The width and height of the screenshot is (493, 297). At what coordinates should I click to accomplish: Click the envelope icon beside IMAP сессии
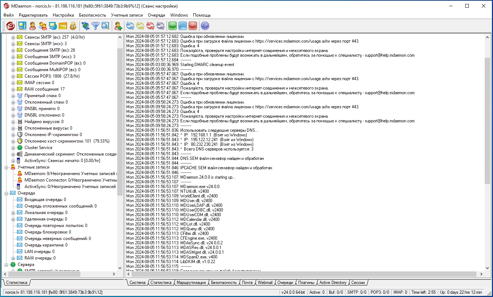click(20, 83)
